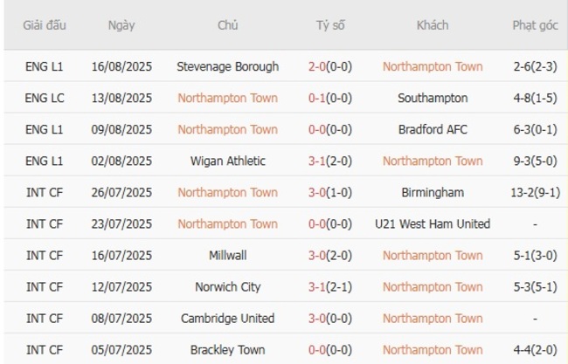Click the Cambridge United team name
The height and width of the screenshot is (364, 568).
(x=227, y=318)
